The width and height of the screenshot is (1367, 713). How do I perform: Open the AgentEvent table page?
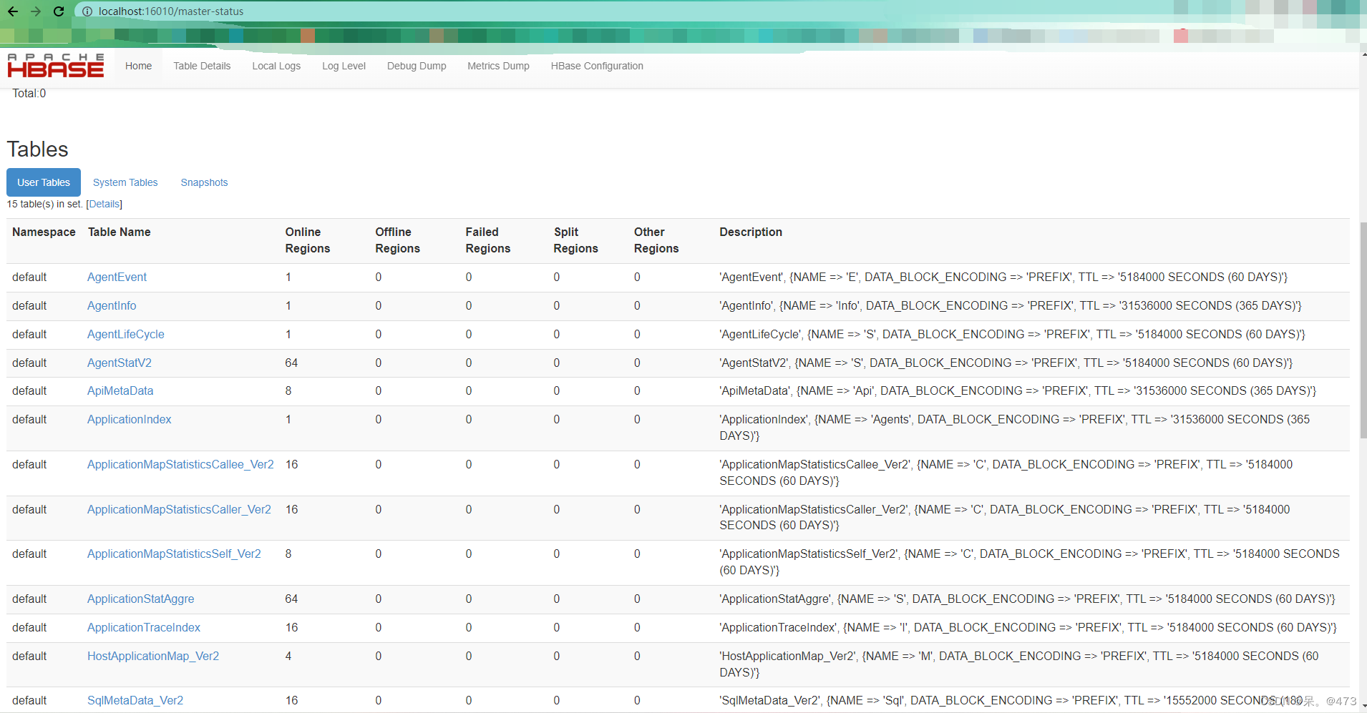[117, 277]
